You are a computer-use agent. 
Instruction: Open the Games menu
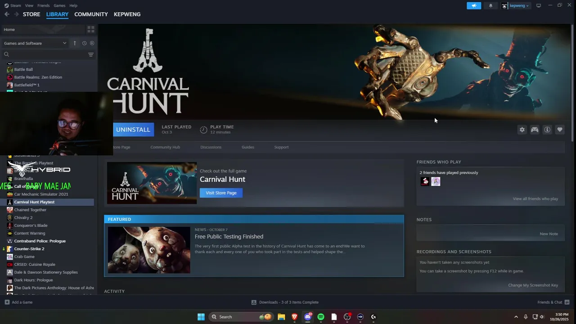tap(59, 5)
